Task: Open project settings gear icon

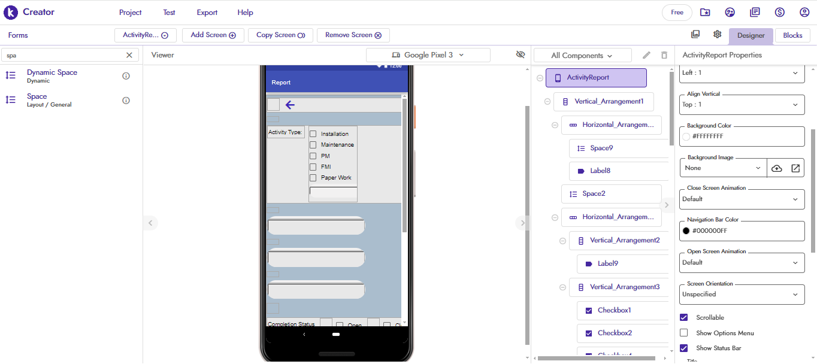Action: coord(717,35)
